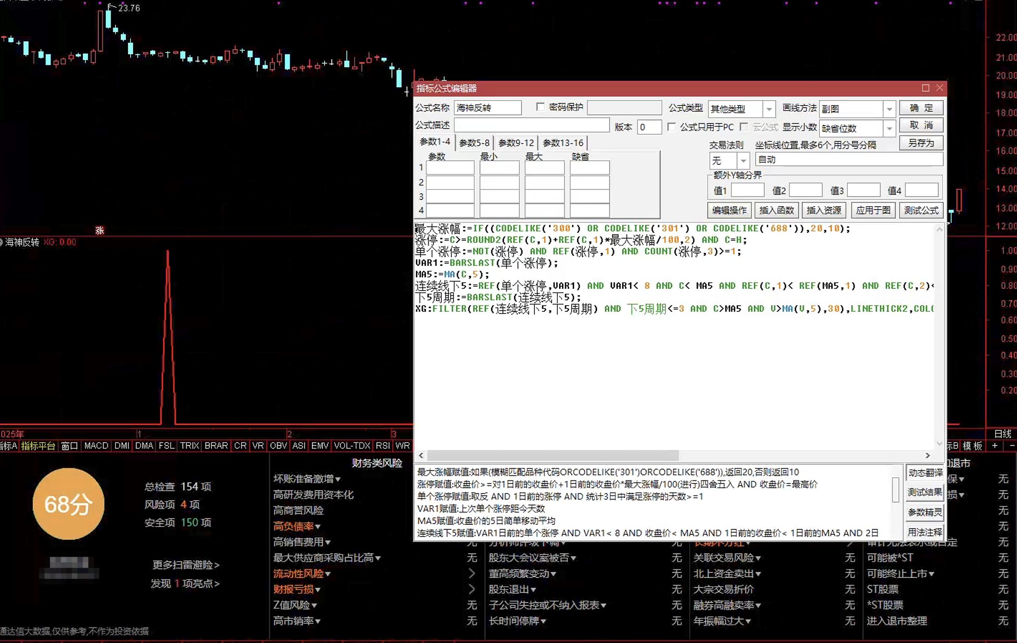Screen dimensions: 1017x643
Task: Click the 模板 template button in bottom bar
Action: (x=973, y=446)
